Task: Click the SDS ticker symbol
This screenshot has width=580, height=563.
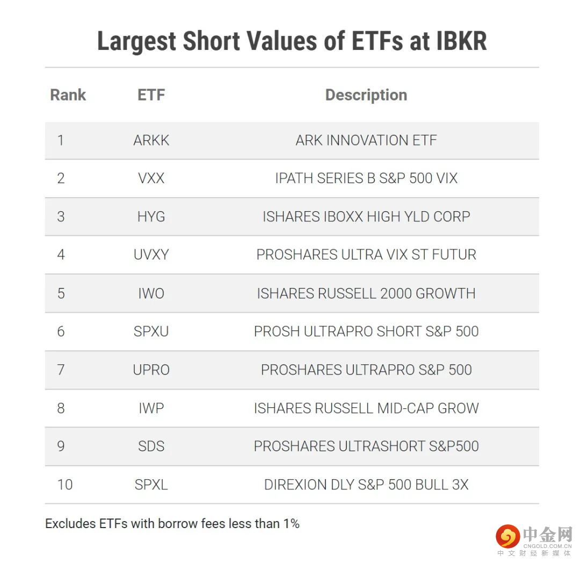Action: point(151,446)
